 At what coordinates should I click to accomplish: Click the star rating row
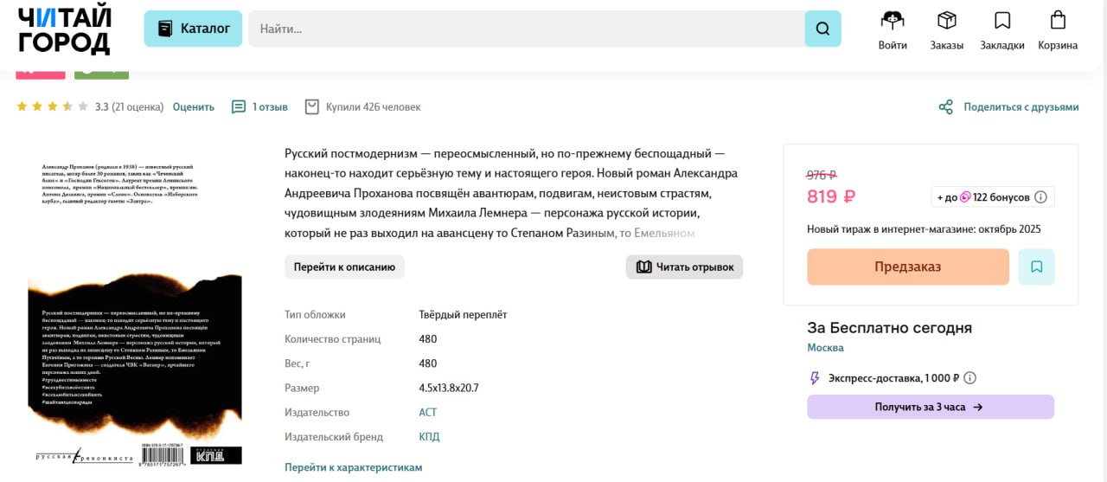tap(52, 107)
